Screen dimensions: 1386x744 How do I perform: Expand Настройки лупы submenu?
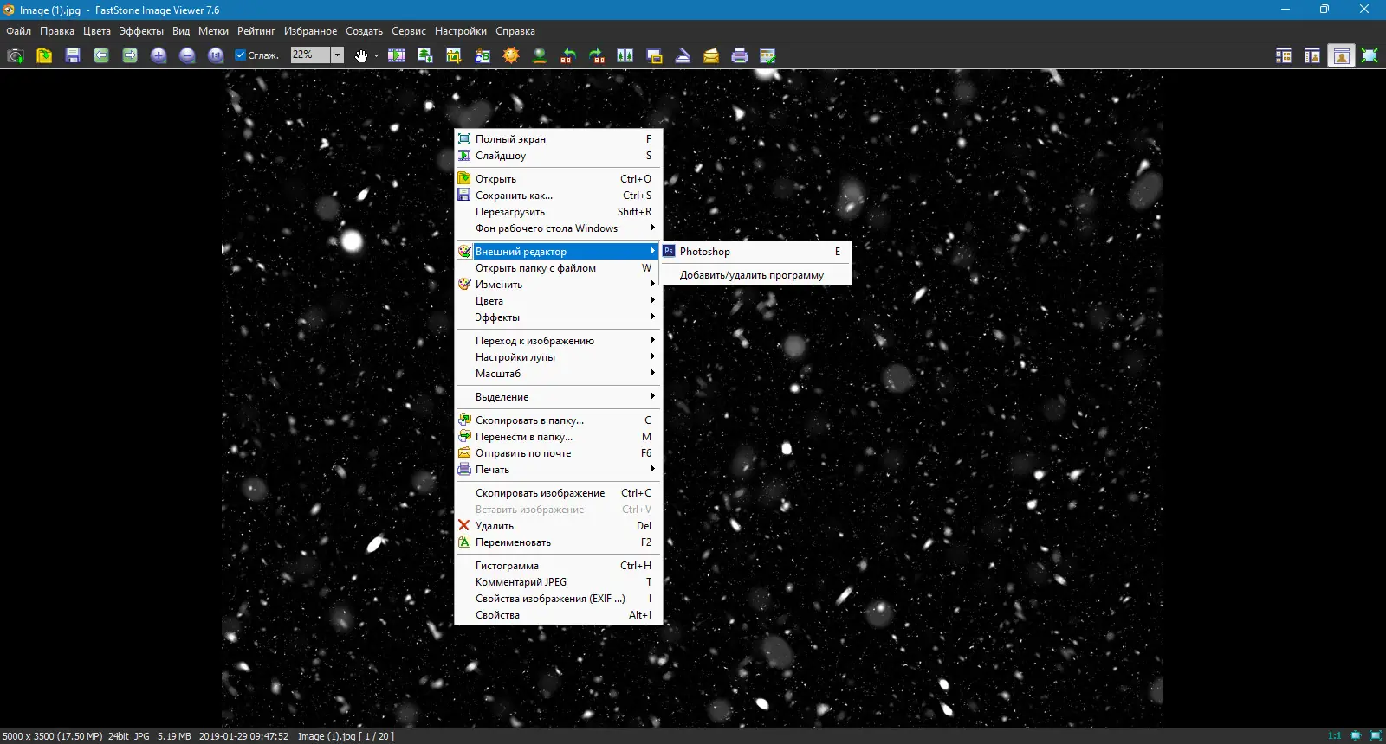click(558, 357)
